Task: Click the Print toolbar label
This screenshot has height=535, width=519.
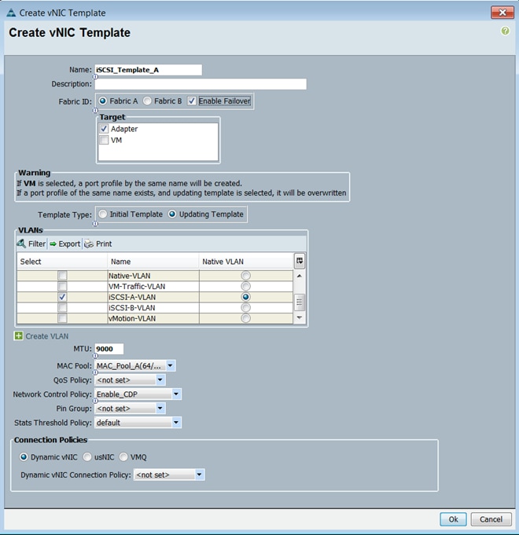Action: tap(104, 244)
